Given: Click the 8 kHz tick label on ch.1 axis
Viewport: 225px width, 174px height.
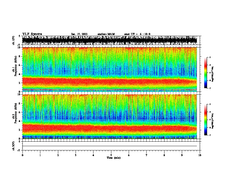Looking at the screenshot, I should [20, 56].
